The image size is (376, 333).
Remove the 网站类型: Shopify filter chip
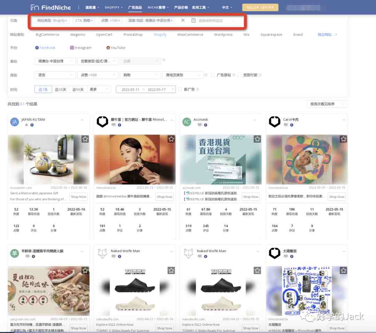(66, 21)
